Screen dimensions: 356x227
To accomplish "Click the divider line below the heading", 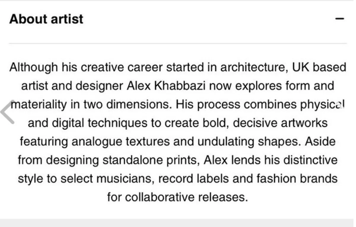I will pyautogui.click(x=178, y=43).
